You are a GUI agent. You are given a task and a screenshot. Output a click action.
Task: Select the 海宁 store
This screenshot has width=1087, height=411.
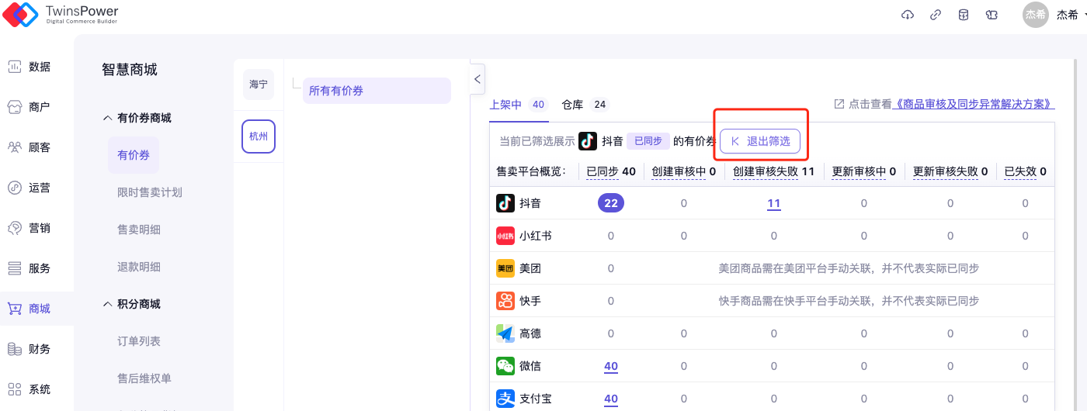(259, 84)
